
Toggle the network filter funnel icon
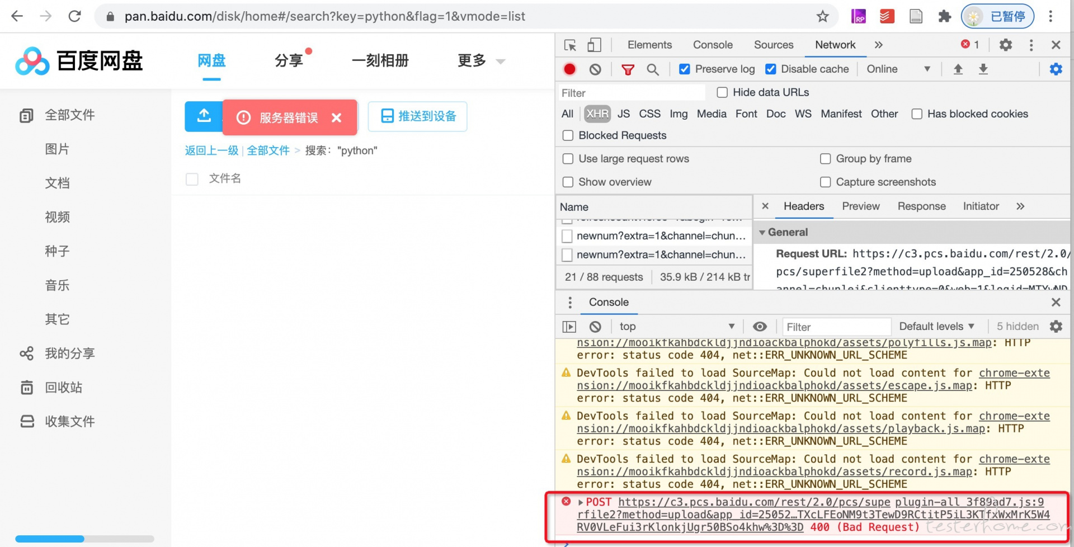pos(628,69)
